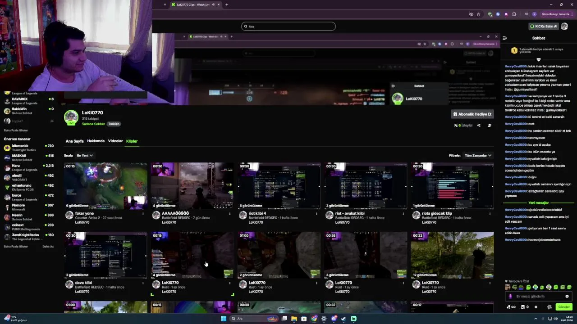The width and height of the screenshot is (577, 324).
Task: Expand gift leaderboard chevron under Sohbet
Action: click(x=539, y=60)
